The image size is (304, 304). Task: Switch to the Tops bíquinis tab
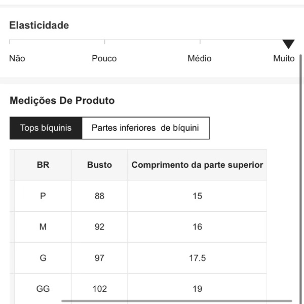[x=46, y=128]
